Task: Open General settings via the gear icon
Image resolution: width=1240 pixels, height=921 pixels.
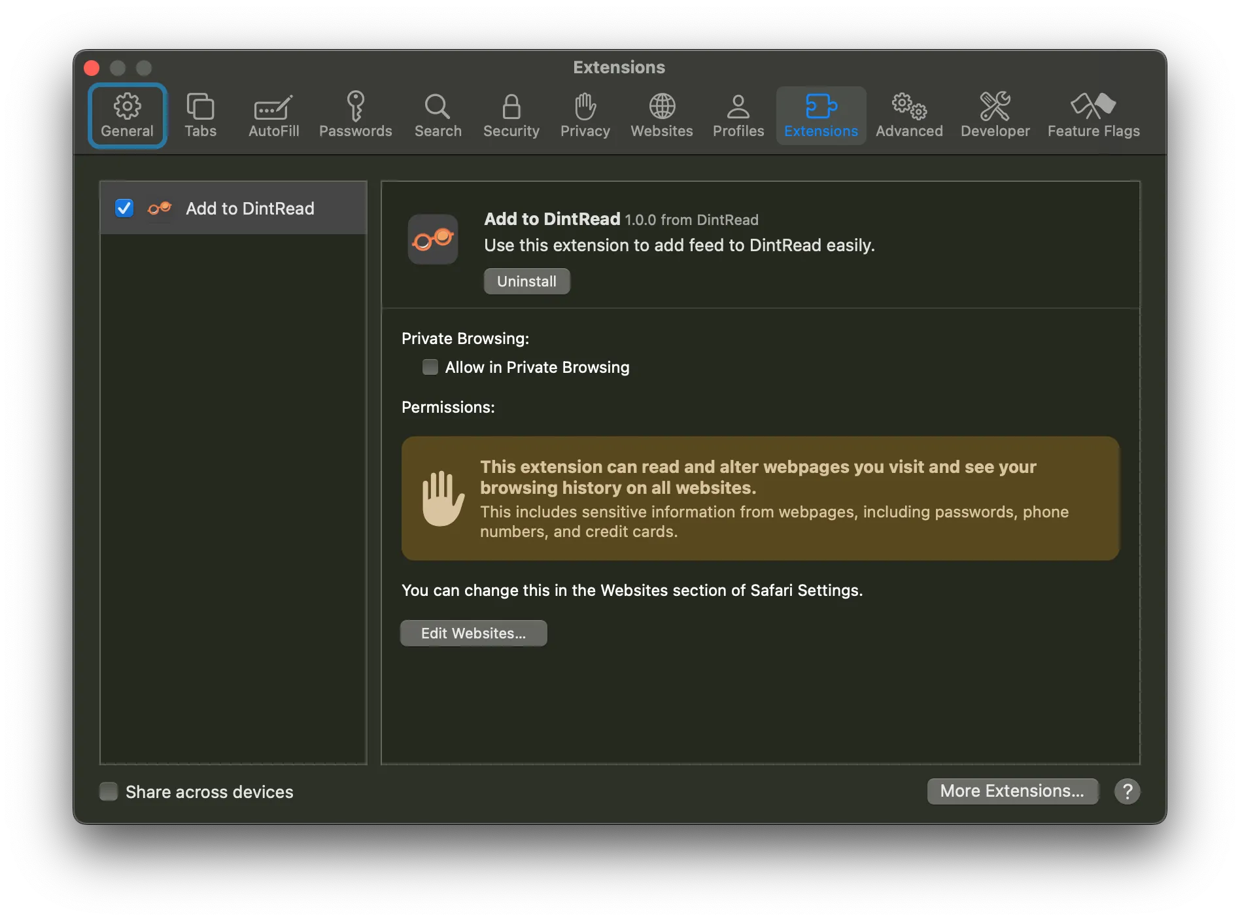Action: 127,106
